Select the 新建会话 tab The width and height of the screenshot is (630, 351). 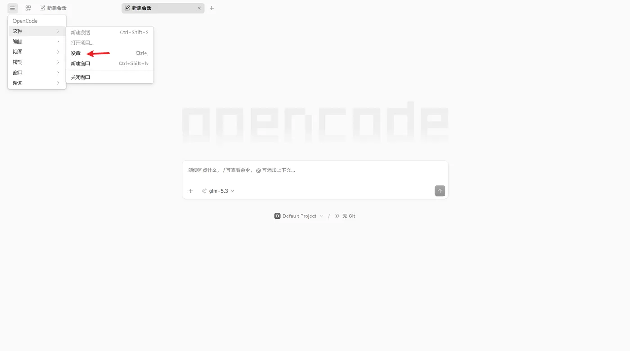163,8
